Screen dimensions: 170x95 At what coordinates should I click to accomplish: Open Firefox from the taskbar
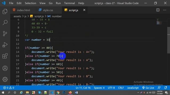(x=70, y=93)
